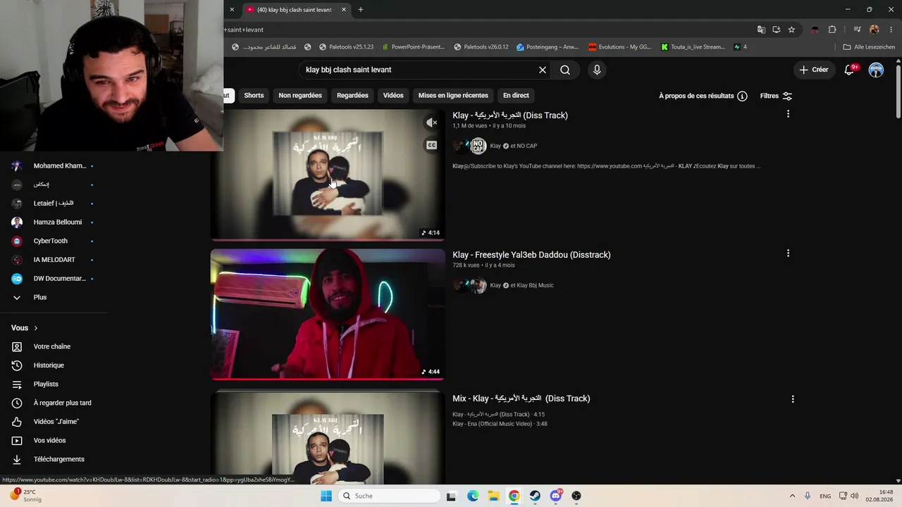Open the Letaief subscription channel
This screenshot has height=507, width=902.
[54, 204]
